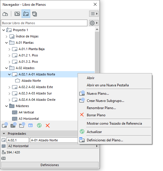Screen dimensions: 163x171
Task: Select Proyecto 1 root item
Action: coord(20,30)
